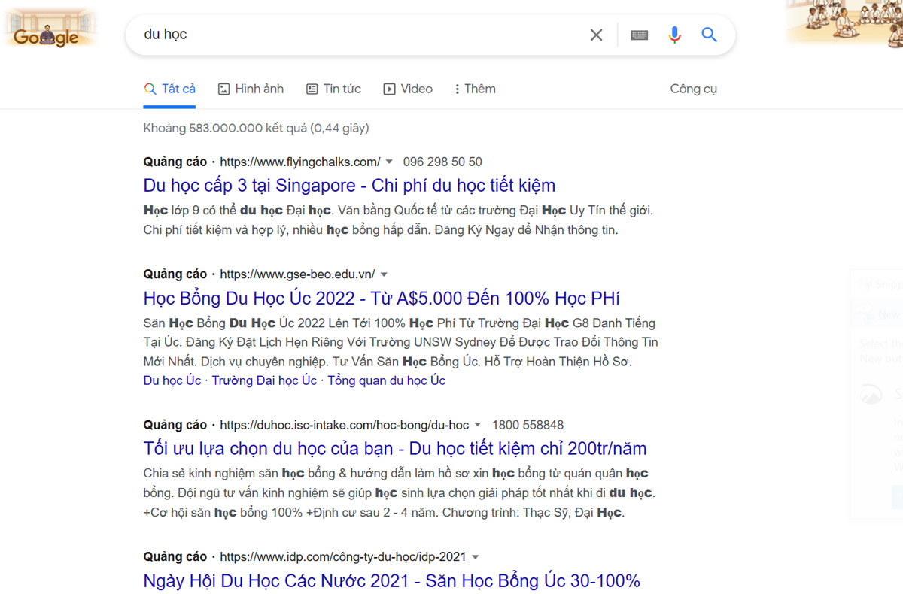Click the doodle illustration at top right

[x=844, y=23]
